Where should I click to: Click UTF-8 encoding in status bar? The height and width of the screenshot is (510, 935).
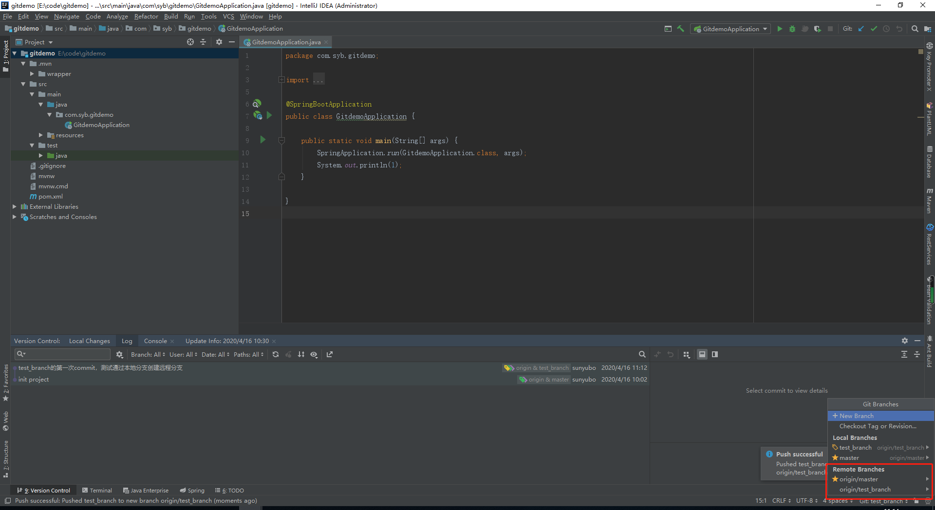(x=806, y=500)
